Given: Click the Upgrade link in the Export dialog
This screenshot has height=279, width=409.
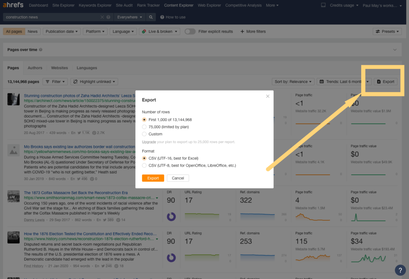Looking at the screenshot, I should [149, 142].
